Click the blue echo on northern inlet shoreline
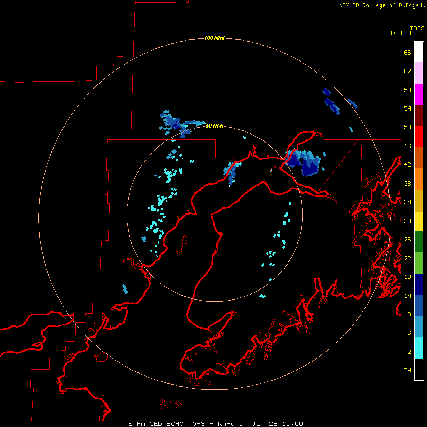 click(232, 173)
